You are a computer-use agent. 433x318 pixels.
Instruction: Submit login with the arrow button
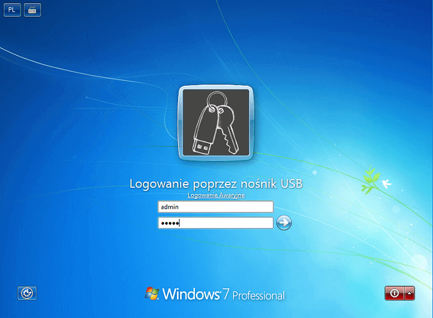pyautogui.click(x=284, y=223)
